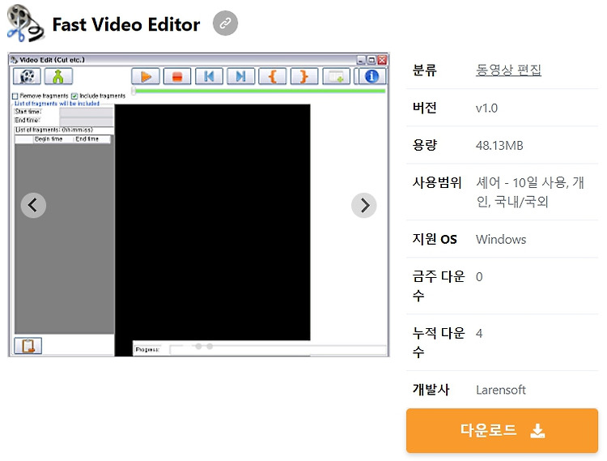Click the orange 다운로드 button

pos(502,430)
